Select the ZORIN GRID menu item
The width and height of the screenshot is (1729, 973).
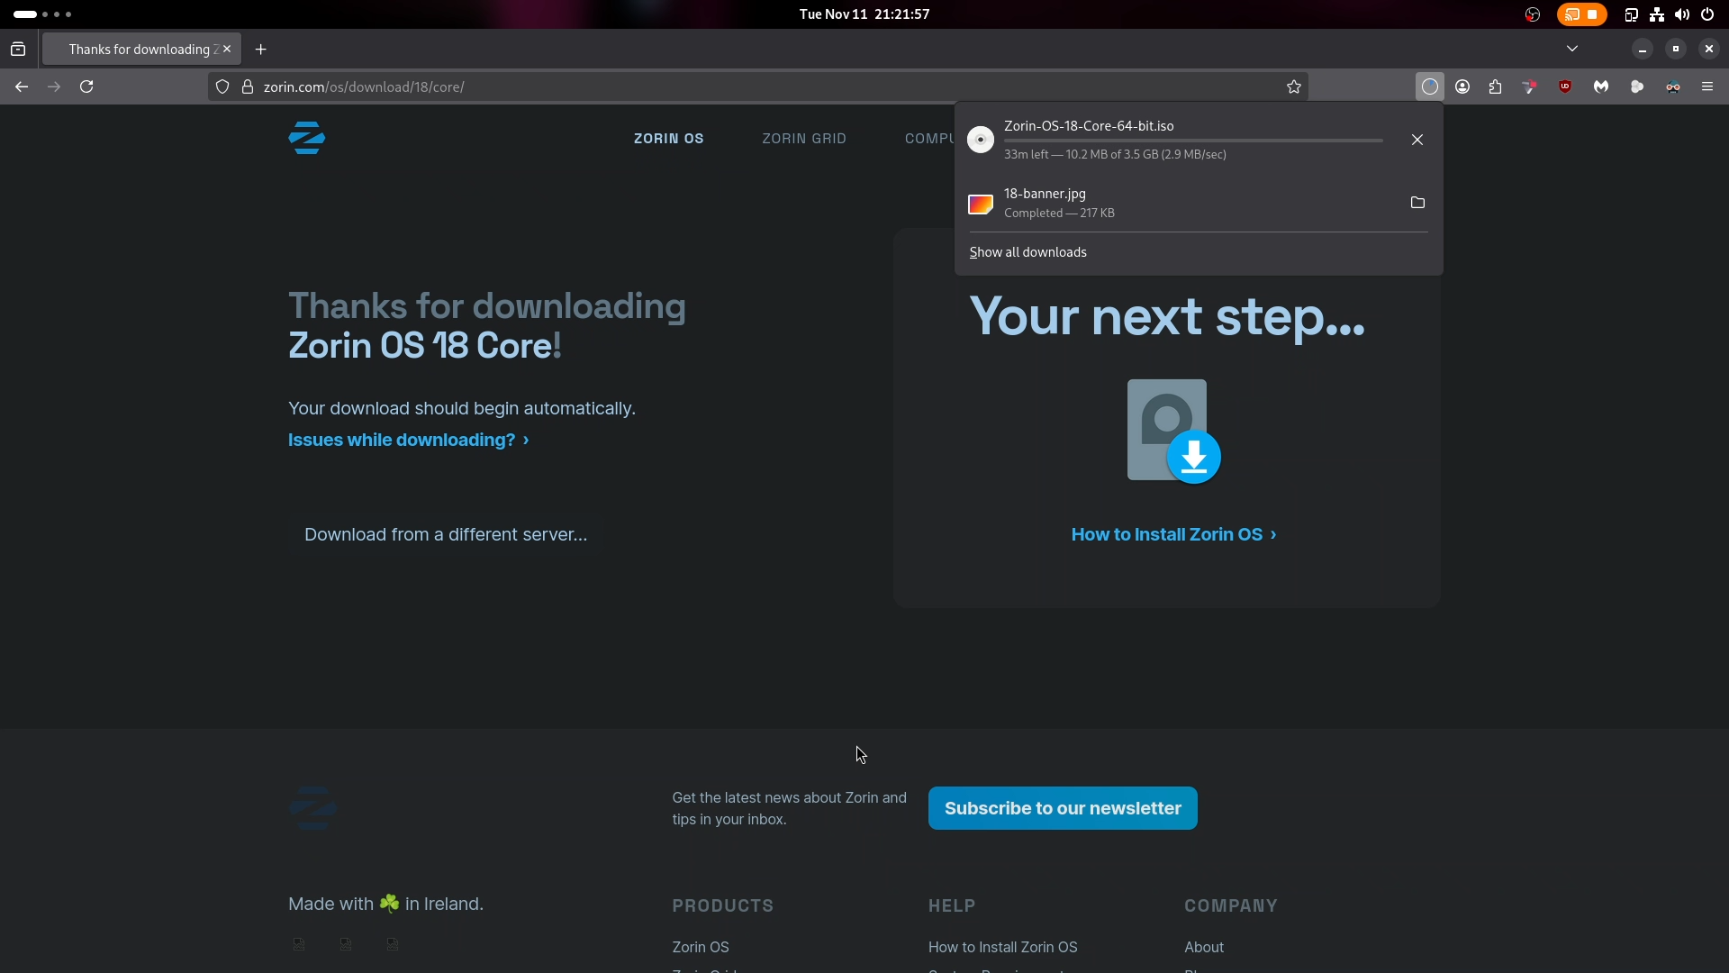pos(804,138)
